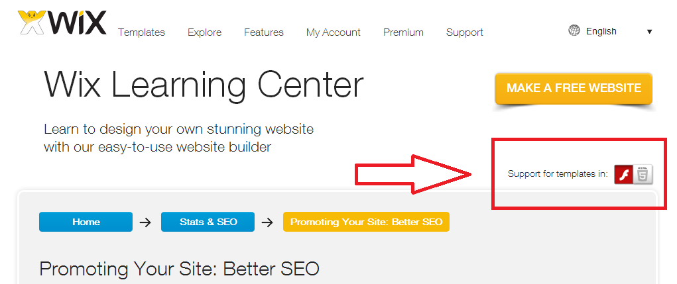Visit the Support navigation link
Viewport: 677px width, 284px height.
point(465,32)
